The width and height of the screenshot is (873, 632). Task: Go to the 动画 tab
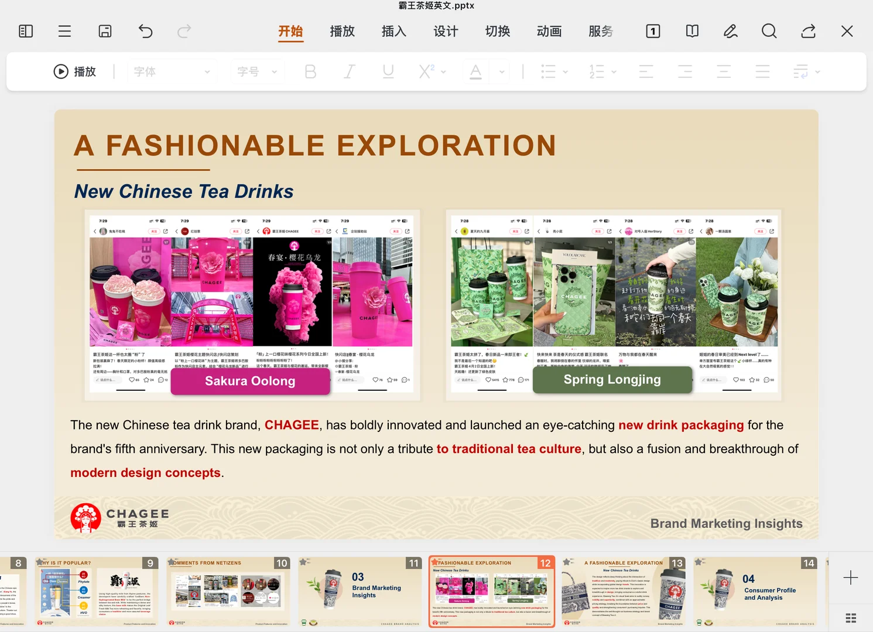549,31
